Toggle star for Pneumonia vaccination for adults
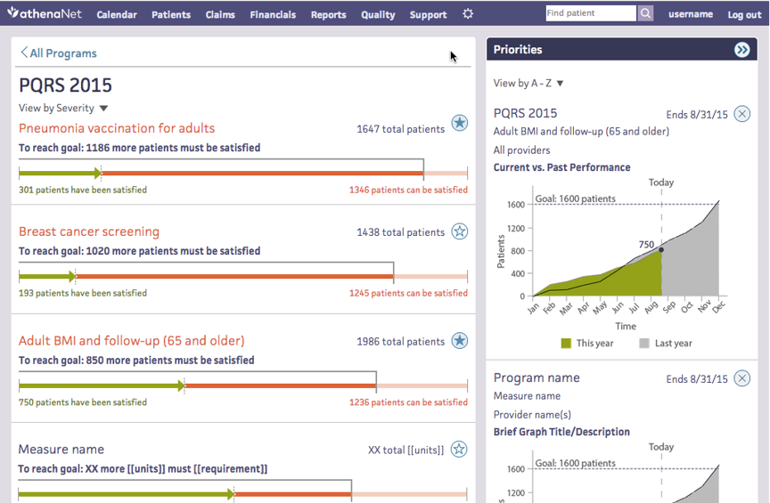The width and height of the screenshot is (770, 503). point(459,123)
